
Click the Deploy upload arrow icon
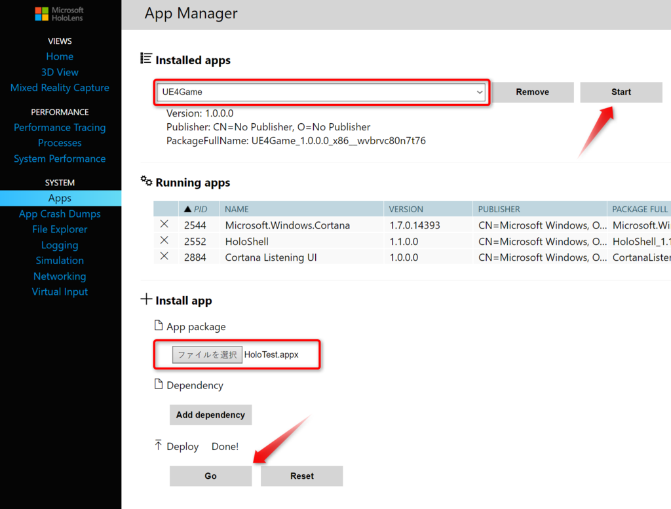pyautogui.click(x=159, y=445)
